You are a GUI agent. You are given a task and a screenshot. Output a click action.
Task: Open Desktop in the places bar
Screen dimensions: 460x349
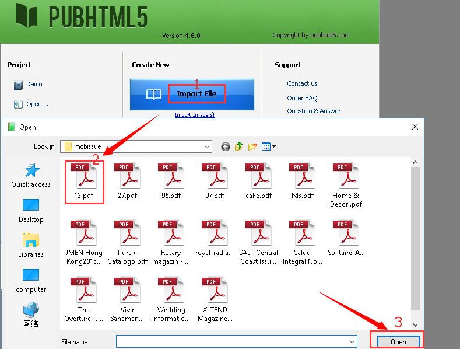coord(31,211)
